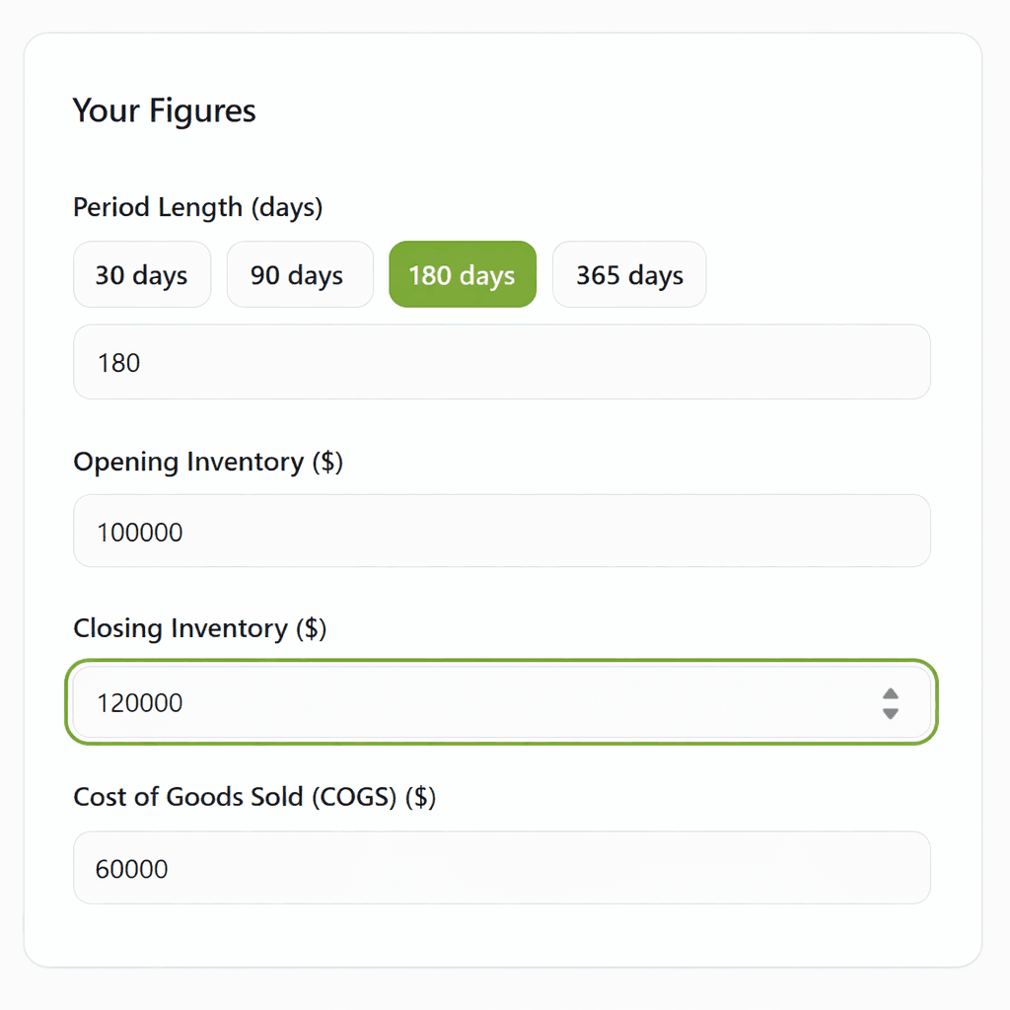The height and width of the screenshot is (1010, 1010).
Task: Click the Opening Inventory ($) label
Action: 207,462
